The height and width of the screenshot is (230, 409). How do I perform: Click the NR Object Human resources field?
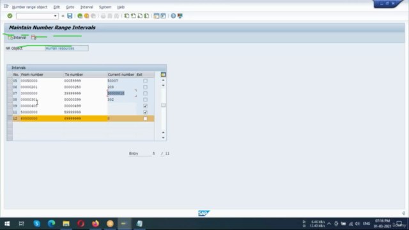click(66, 49)
